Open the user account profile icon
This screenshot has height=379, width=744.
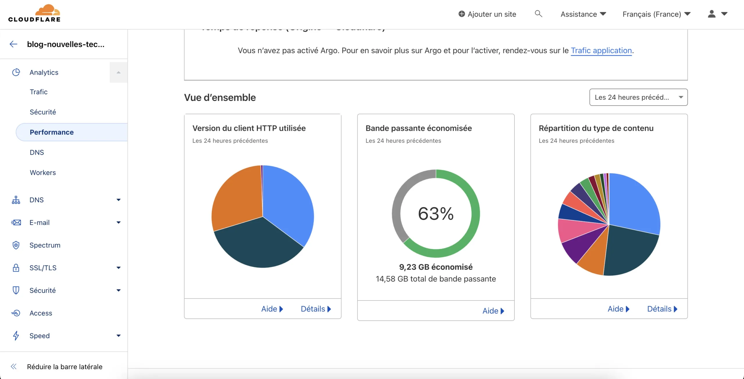pos(712,14)
